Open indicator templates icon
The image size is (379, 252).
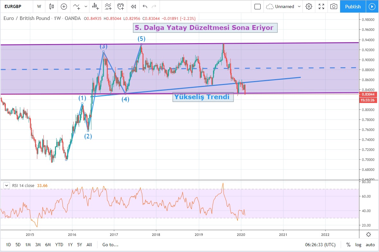(x=108, y=6)
